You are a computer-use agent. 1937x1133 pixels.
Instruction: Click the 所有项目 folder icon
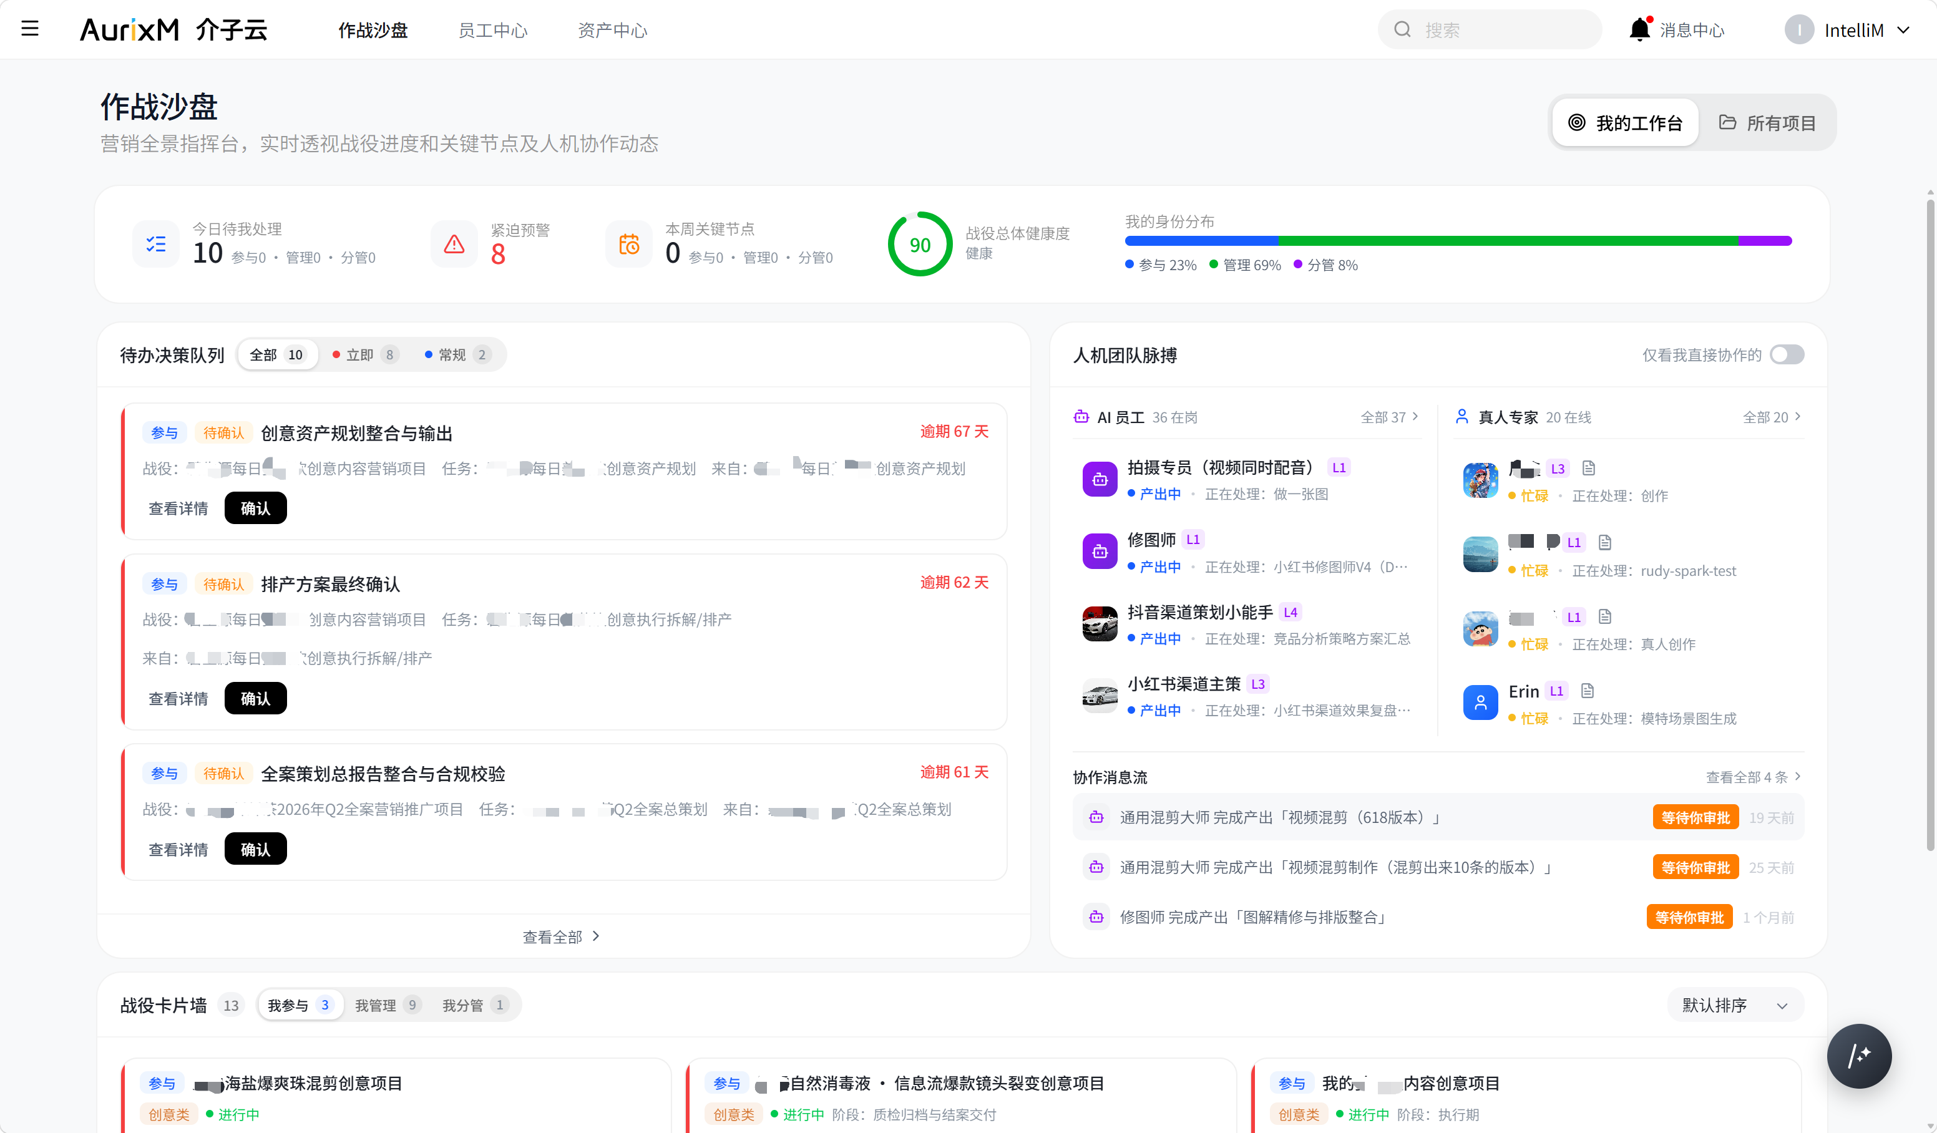[1728, 122]
